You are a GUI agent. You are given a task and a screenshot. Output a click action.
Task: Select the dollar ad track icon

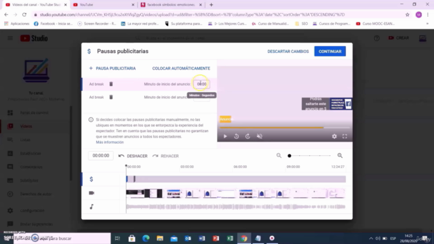(x=92, y=179)
